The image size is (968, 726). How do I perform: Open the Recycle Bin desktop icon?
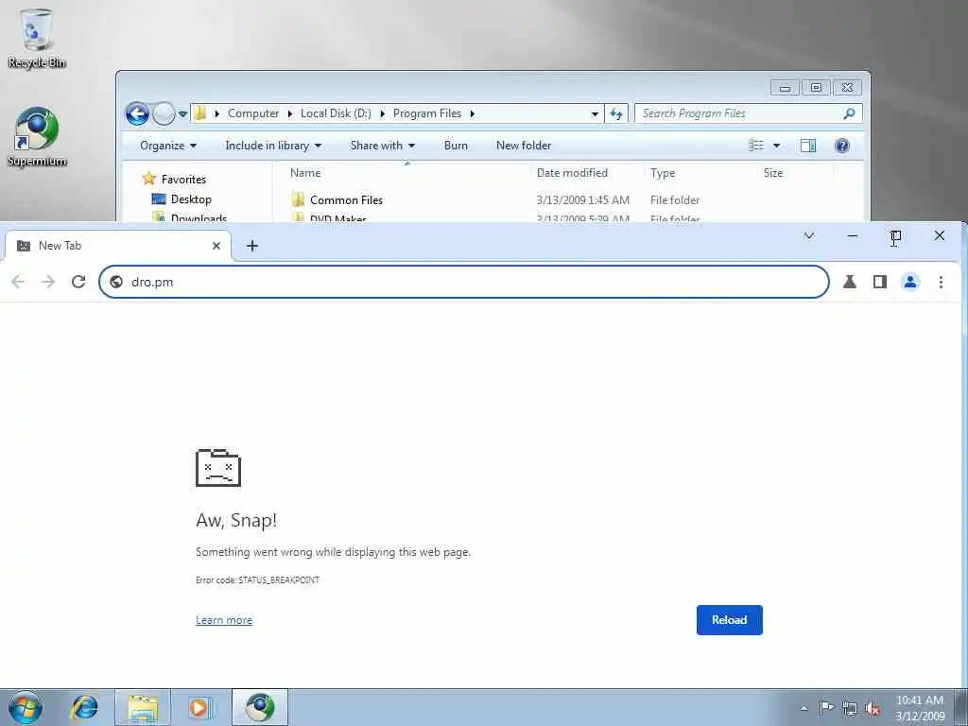37,38
